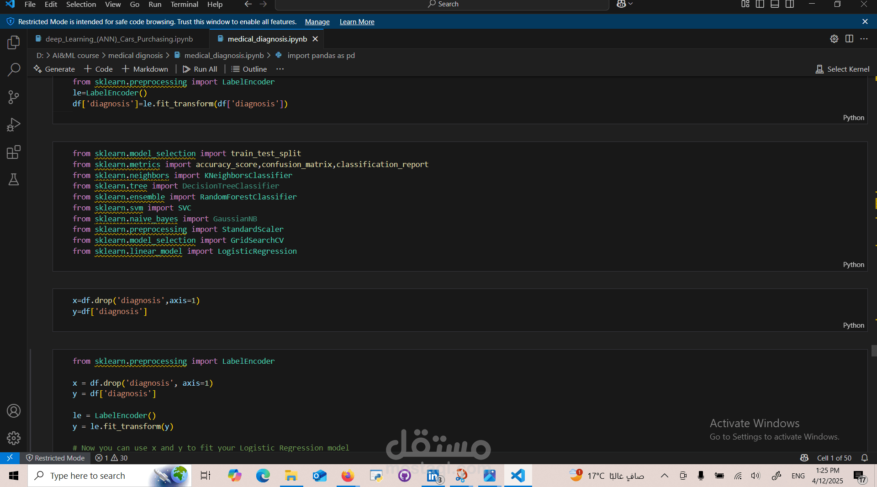Open the Testing flask view
This screenshot has width=877, height=487.
click(14, 179)
